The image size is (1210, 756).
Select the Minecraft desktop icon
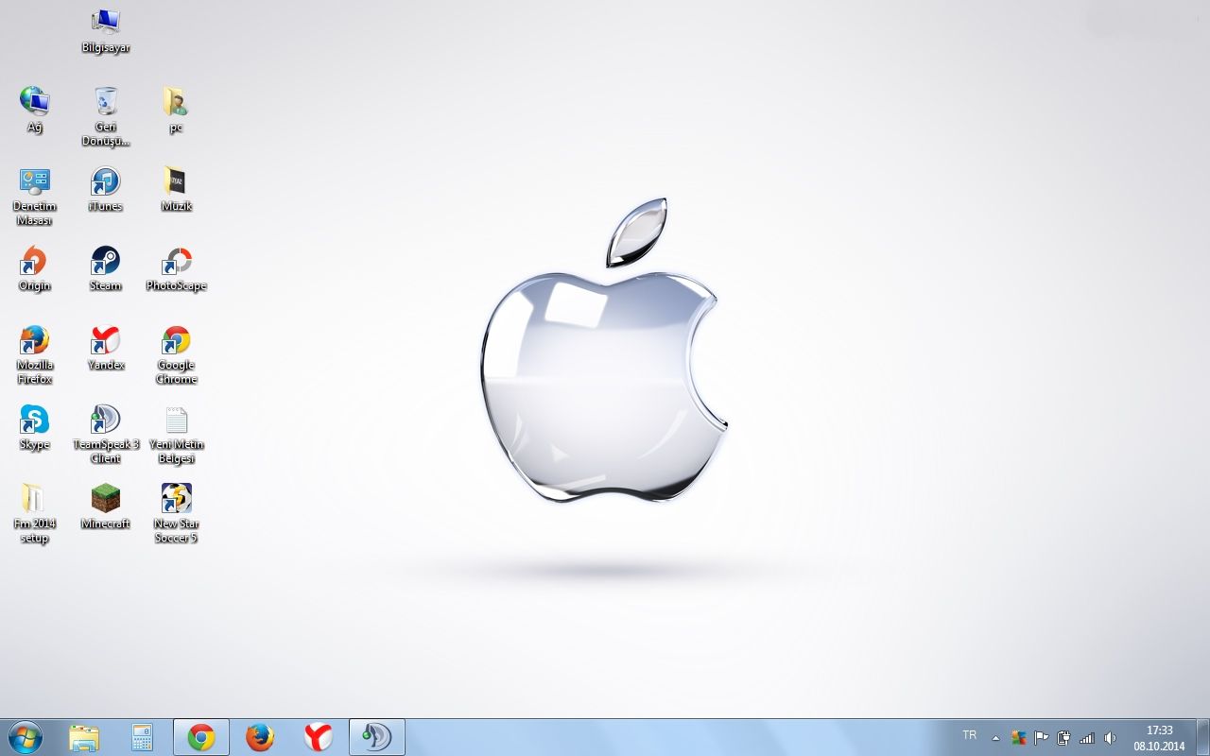tap(106, 507)
